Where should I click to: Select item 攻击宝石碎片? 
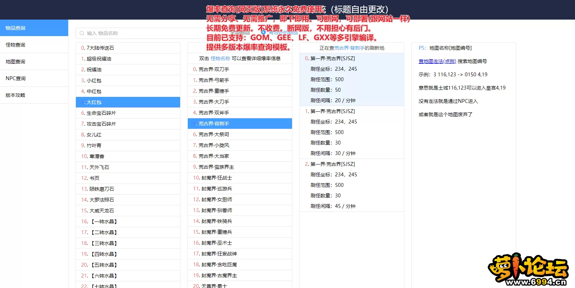[128, 124]
